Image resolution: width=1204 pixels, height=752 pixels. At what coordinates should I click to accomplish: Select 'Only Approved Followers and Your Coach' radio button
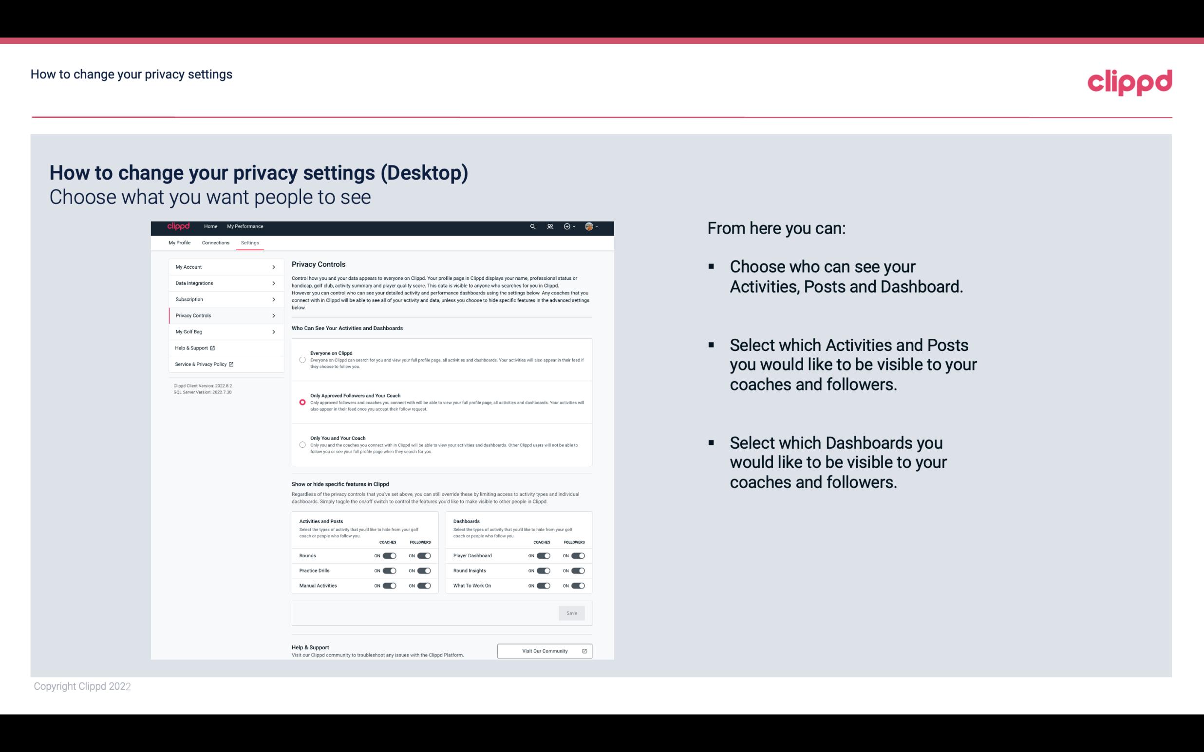pyautogui.click(x=301, y=403)
